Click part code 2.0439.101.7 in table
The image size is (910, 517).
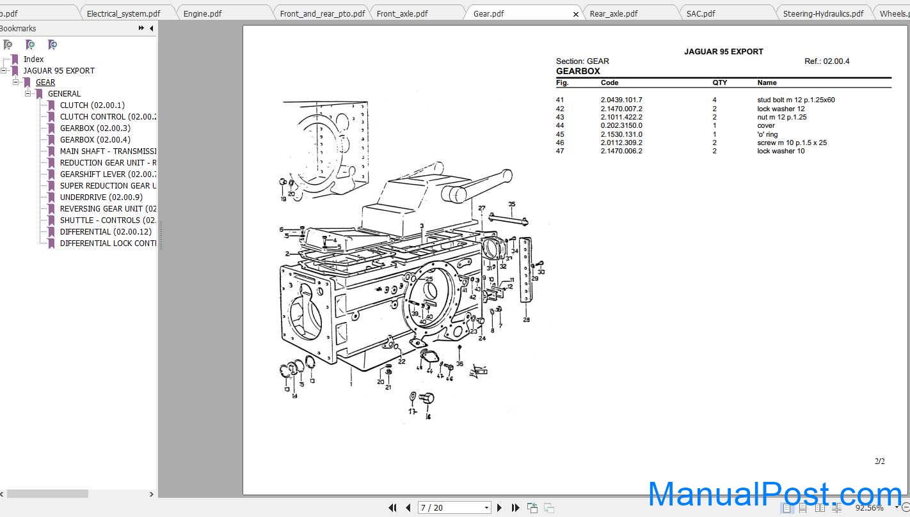point(621,100)
